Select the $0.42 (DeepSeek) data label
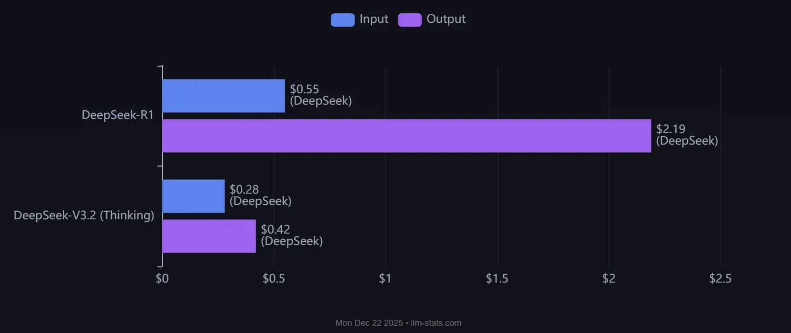The width and height of the screenshot is (791, 333). click(291, 235)
